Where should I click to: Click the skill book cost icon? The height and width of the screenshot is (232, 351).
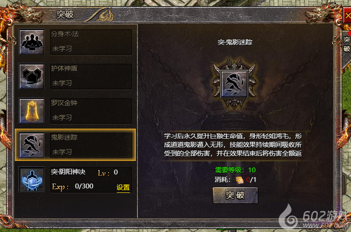(240, 180)
